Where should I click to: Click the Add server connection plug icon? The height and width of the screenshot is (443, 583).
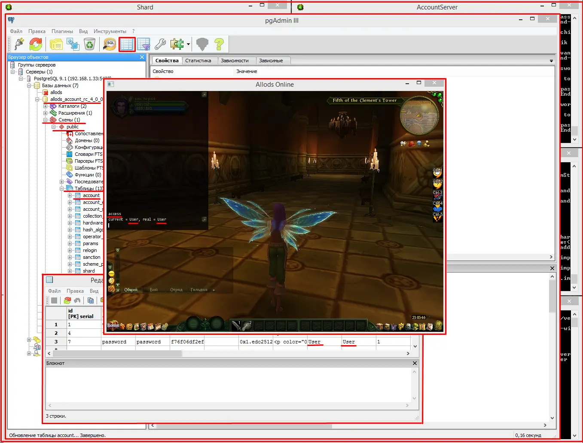click(x=19, y=44)
